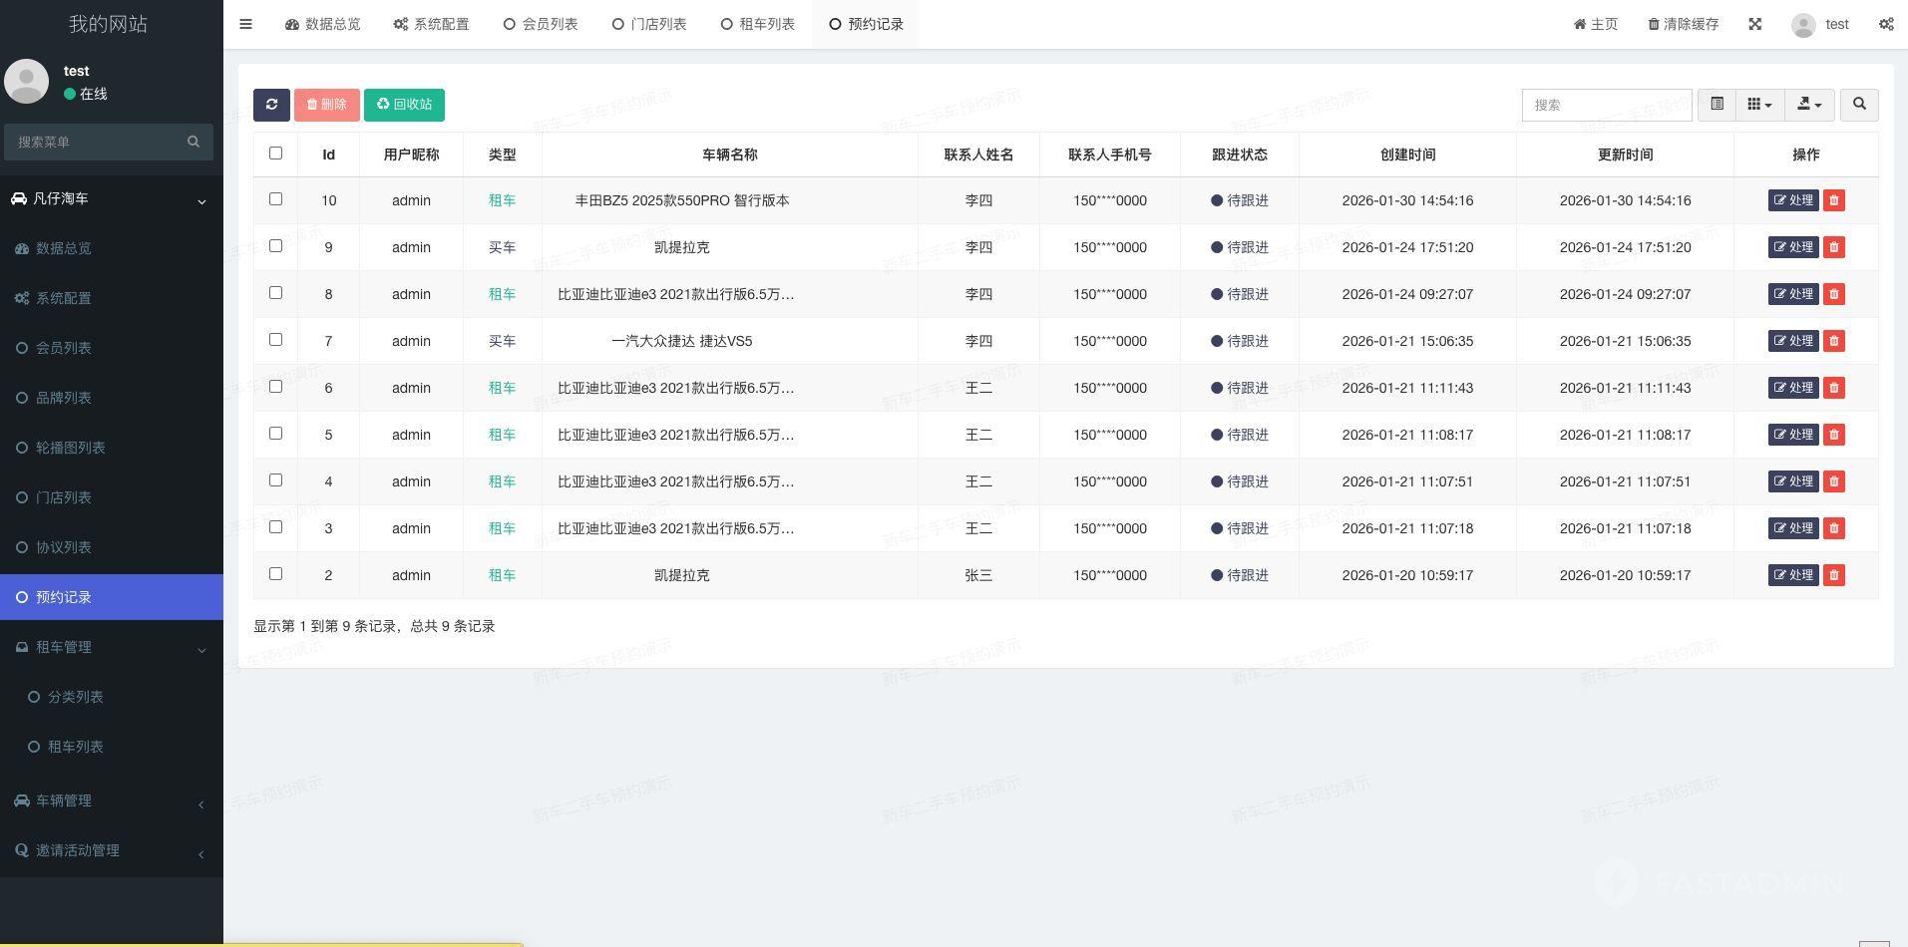
Task: Check the row checkbox for Id 3
Action: tap(276, 527)
